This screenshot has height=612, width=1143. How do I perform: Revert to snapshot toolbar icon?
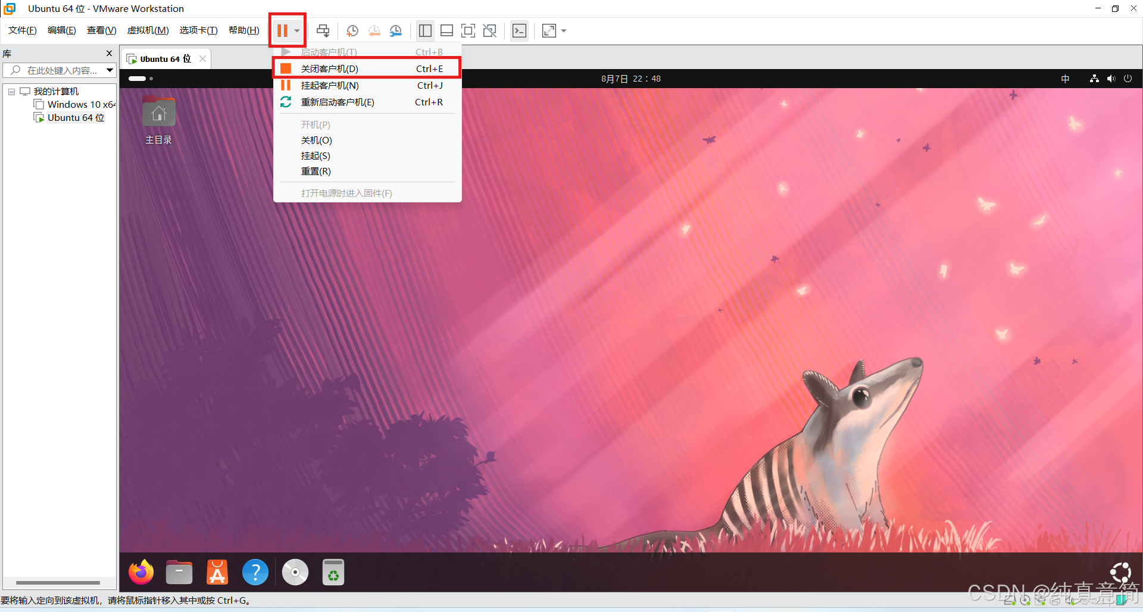pos(374,30)
